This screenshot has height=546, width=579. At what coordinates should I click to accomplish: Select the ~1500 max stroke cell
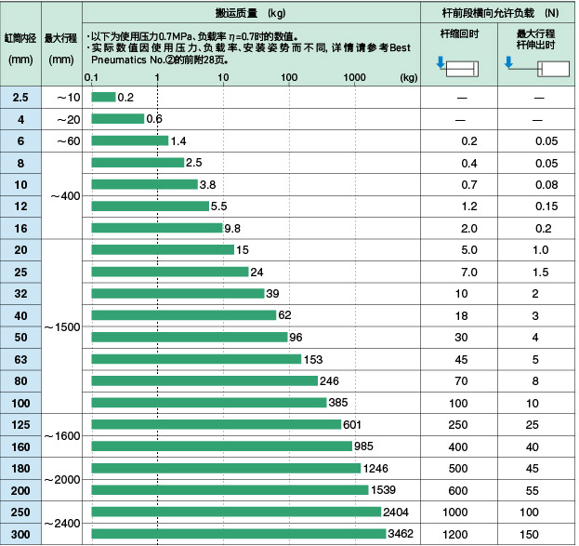pos(61,327)
